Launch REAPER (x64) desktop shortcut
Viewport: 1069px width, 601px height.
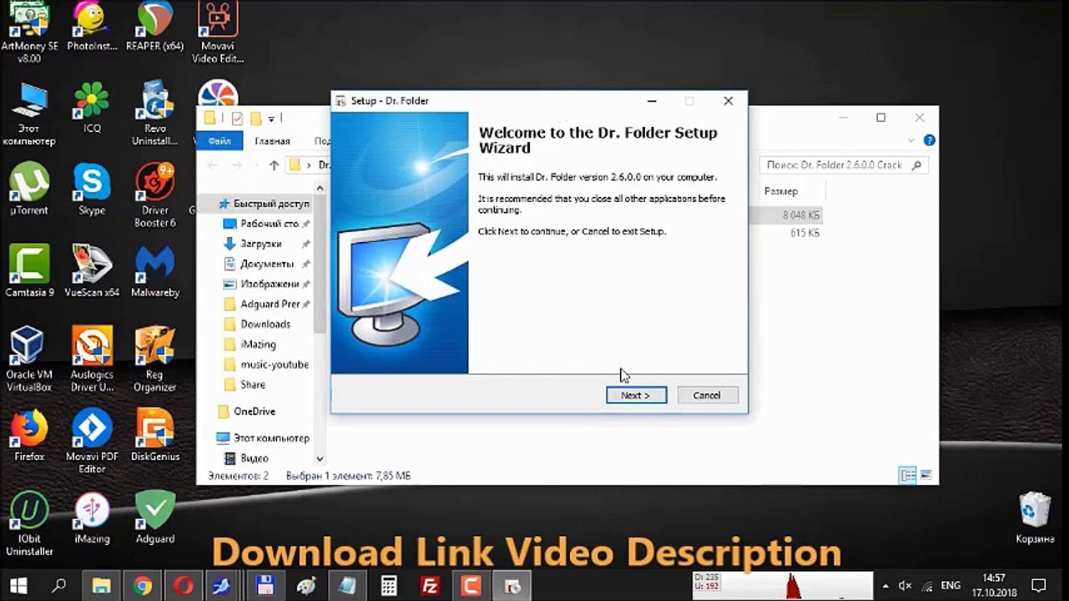coord(154,27)
